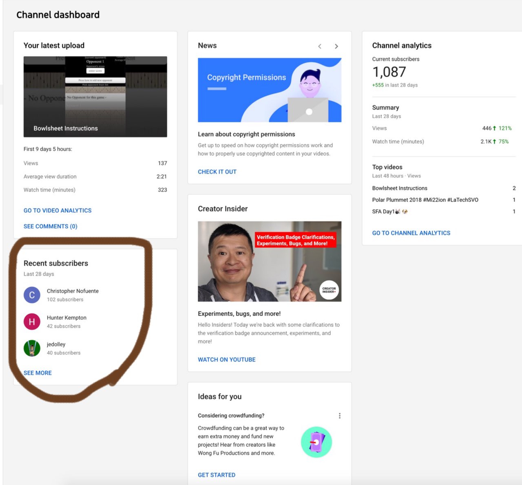
Task: Open SEE COMMENTS (0) link
Action: [51, 227]
